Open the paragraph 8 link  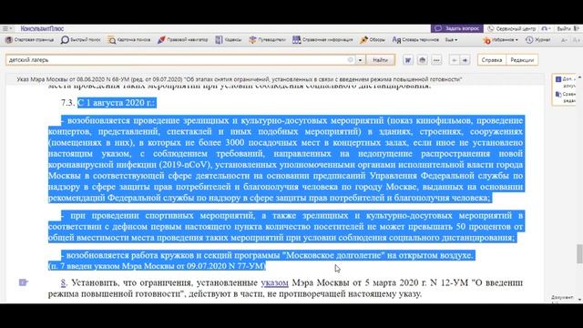(63, 283)
